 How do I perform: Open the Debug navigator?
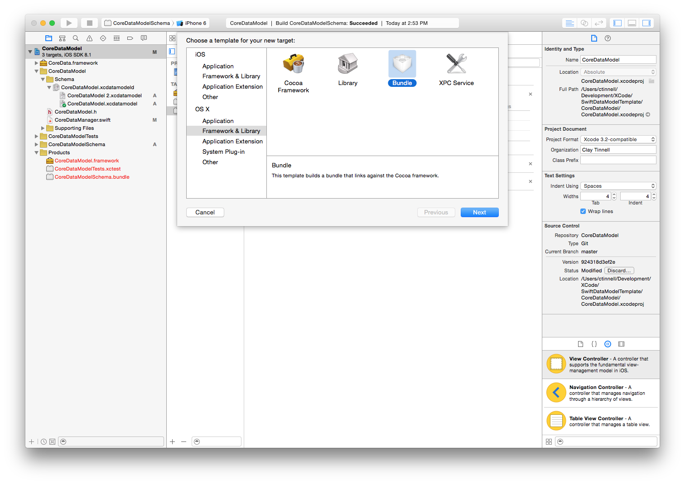116,38
